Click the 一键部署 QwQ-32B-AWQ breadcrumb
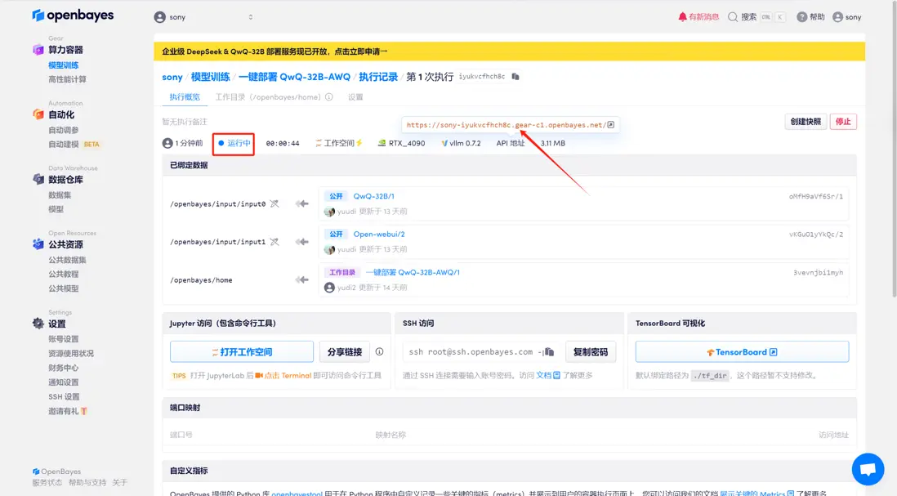Screen dimensions: 897x496 (x=294, y=77)
